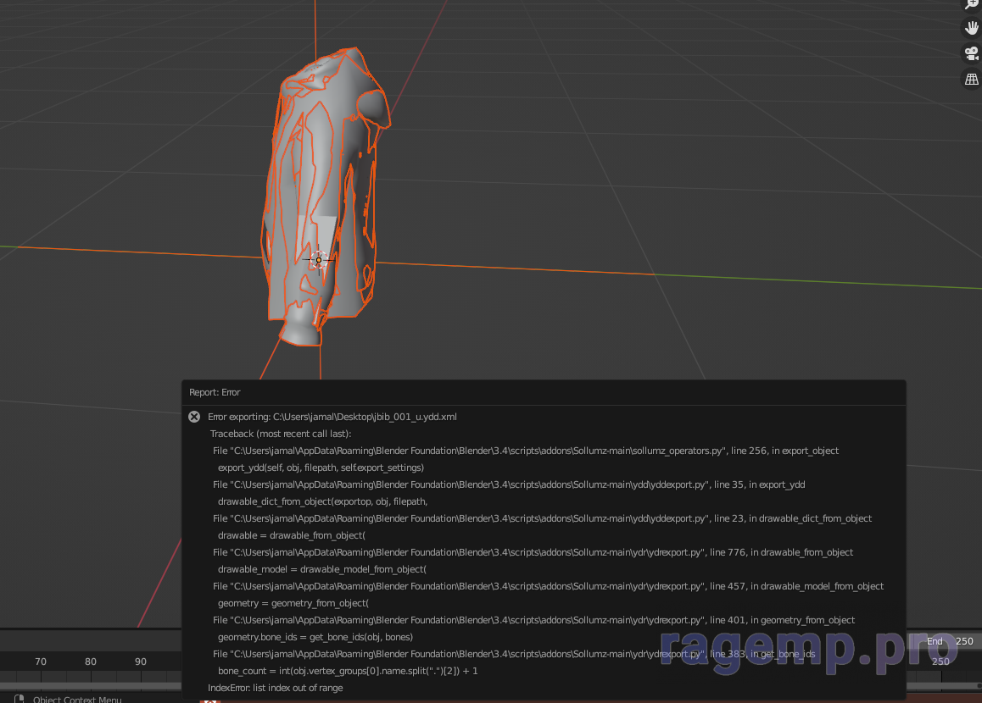Jump to frame 70 on the timeline

(41, 661)
